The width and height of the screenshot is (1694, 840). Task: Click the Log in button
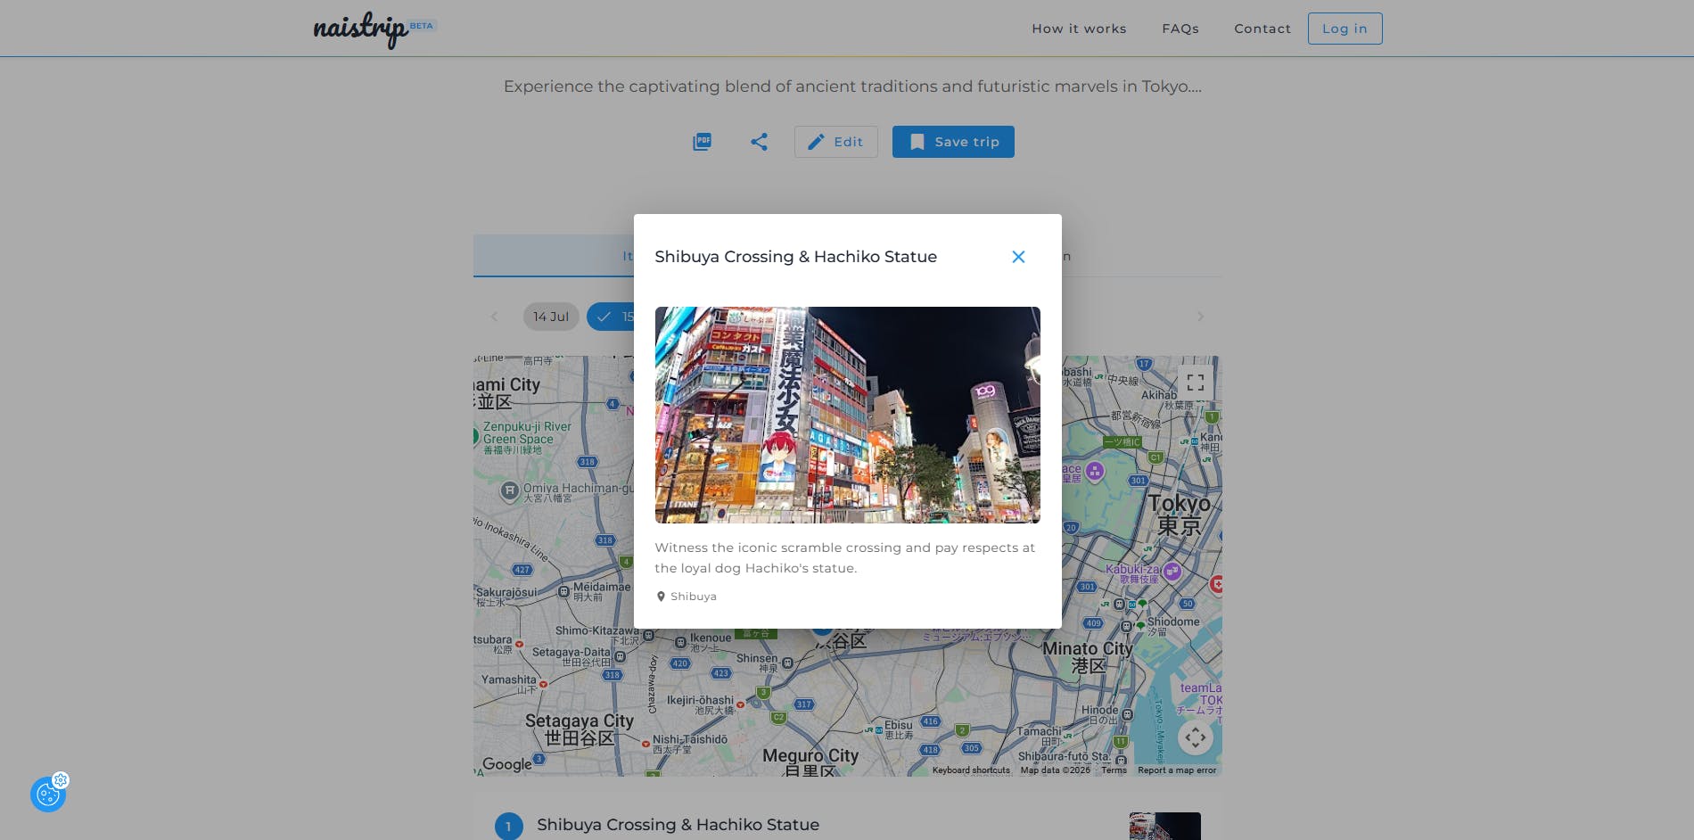point(1345,29)
